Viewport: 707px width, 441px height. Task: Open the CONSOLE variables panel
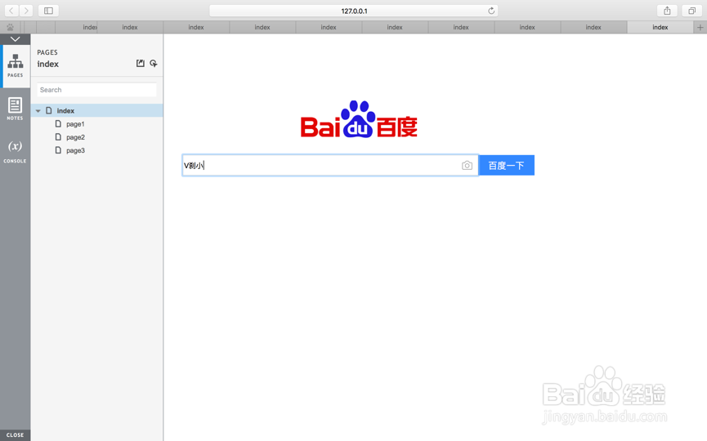pos(15,150)
